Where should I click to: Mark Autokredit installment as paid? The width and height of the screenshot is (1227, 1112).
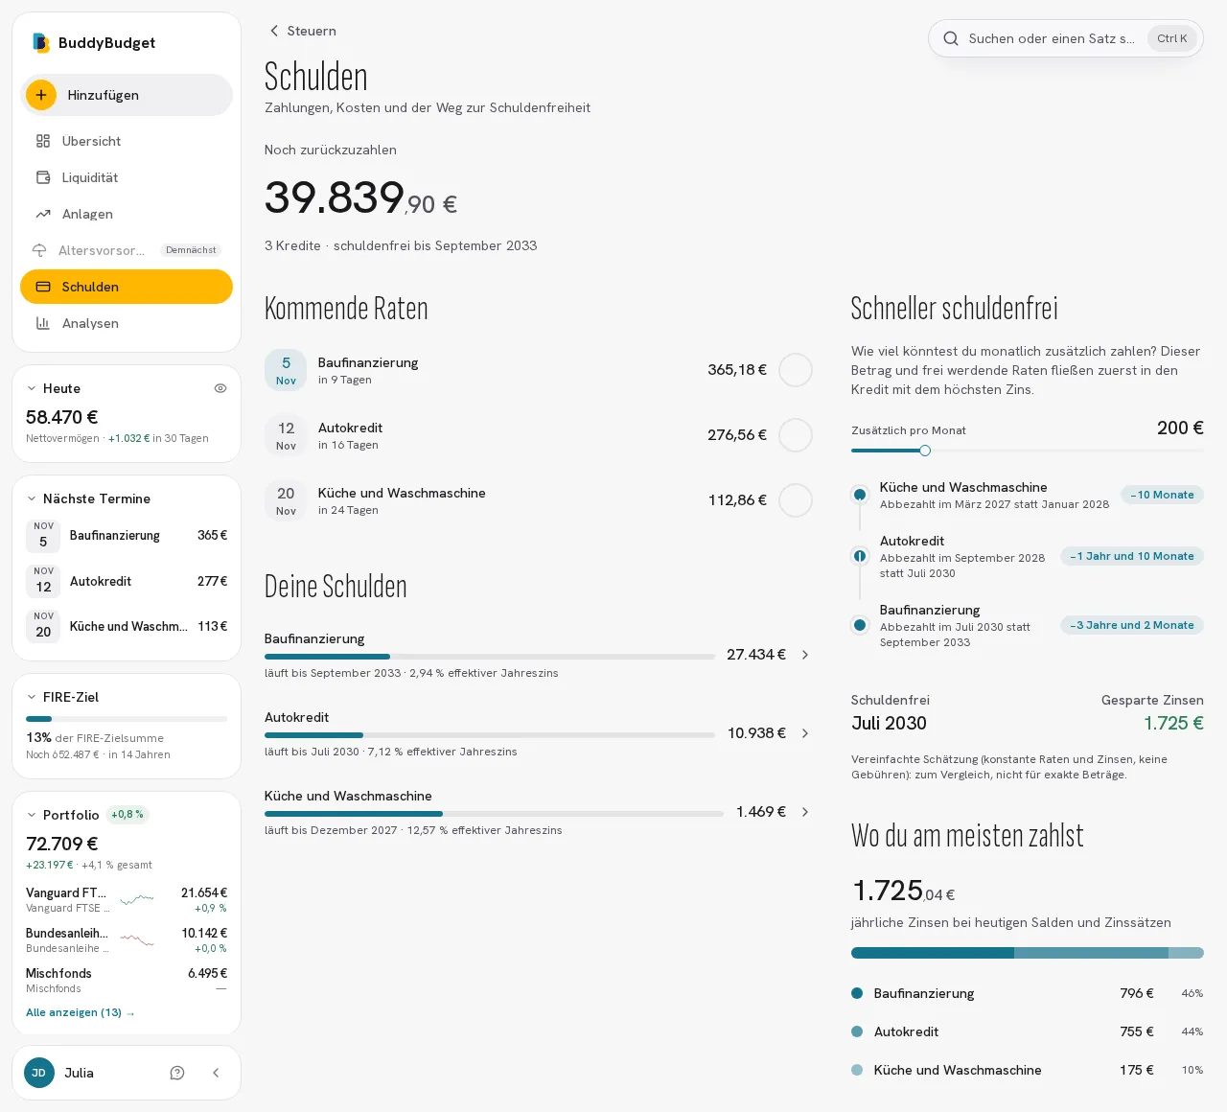coord(796,435)
